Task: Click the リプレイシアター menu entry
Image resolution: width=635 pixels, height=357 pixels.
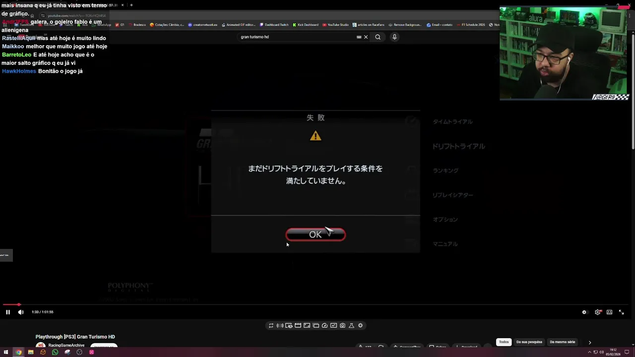Action: tap(452, 195)
